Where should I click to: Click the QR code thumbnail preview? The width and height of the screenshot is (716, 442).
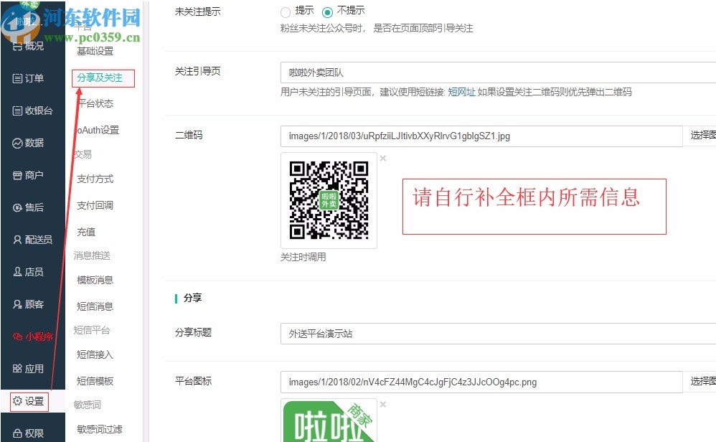(x=329, y=199)
